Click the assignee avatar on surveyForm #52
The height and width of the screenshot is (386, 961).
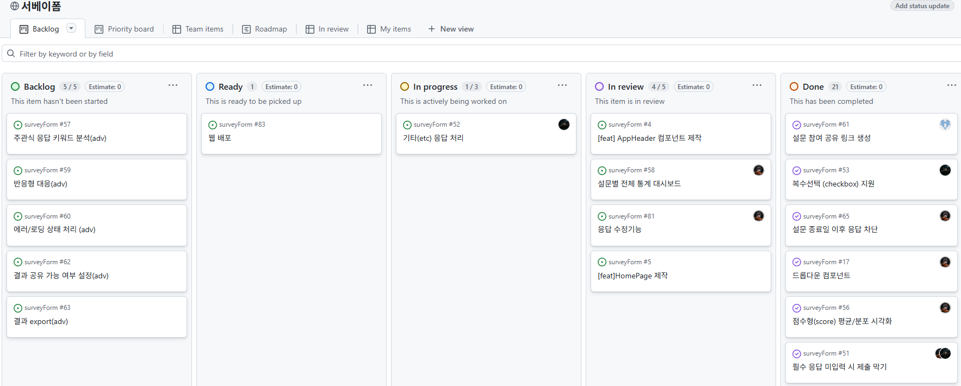point(564,124)
